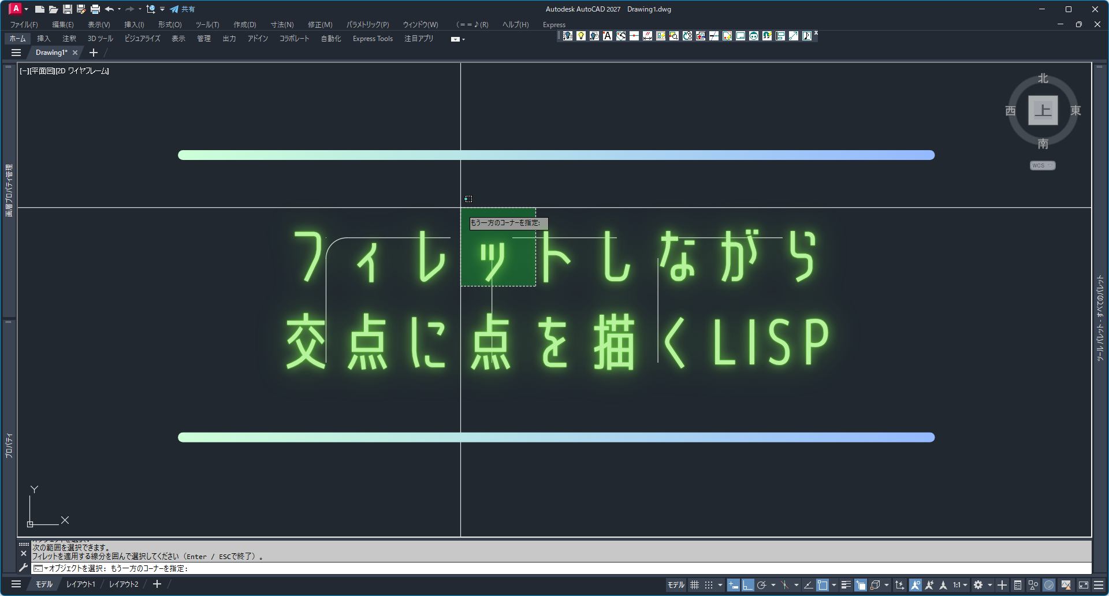The width and height of the screenshot is (1109, 596).
Task: Open the AutoCAD application menu logo
Action: click(16, 9)
